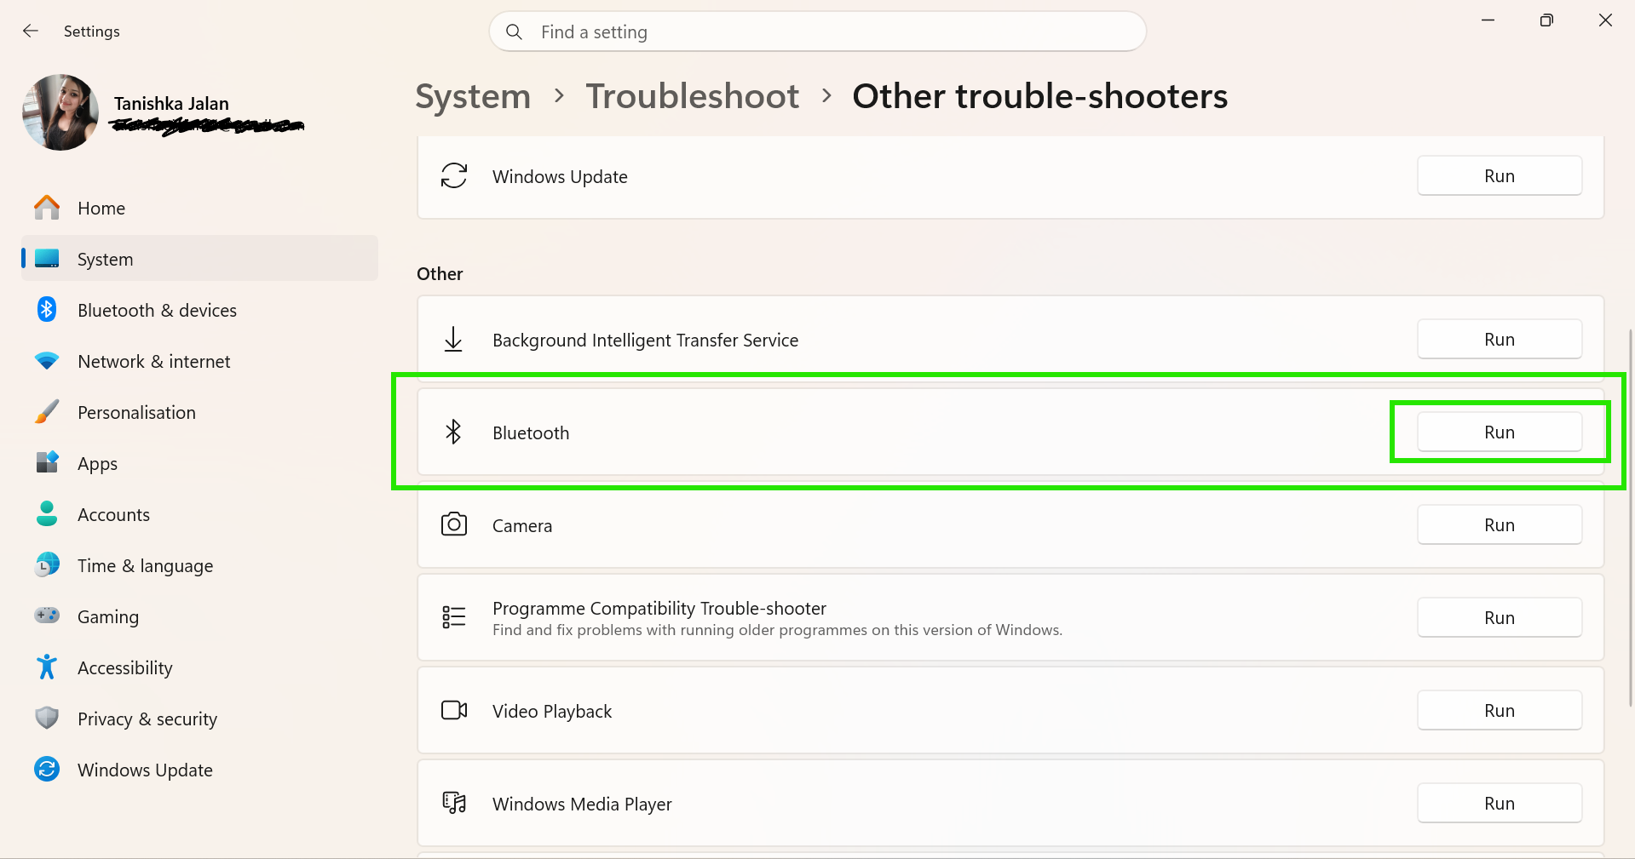This screenshot has height=859, width=1635.
Task: Click the sidebar Windows Update icon
Action: (47, 770)
